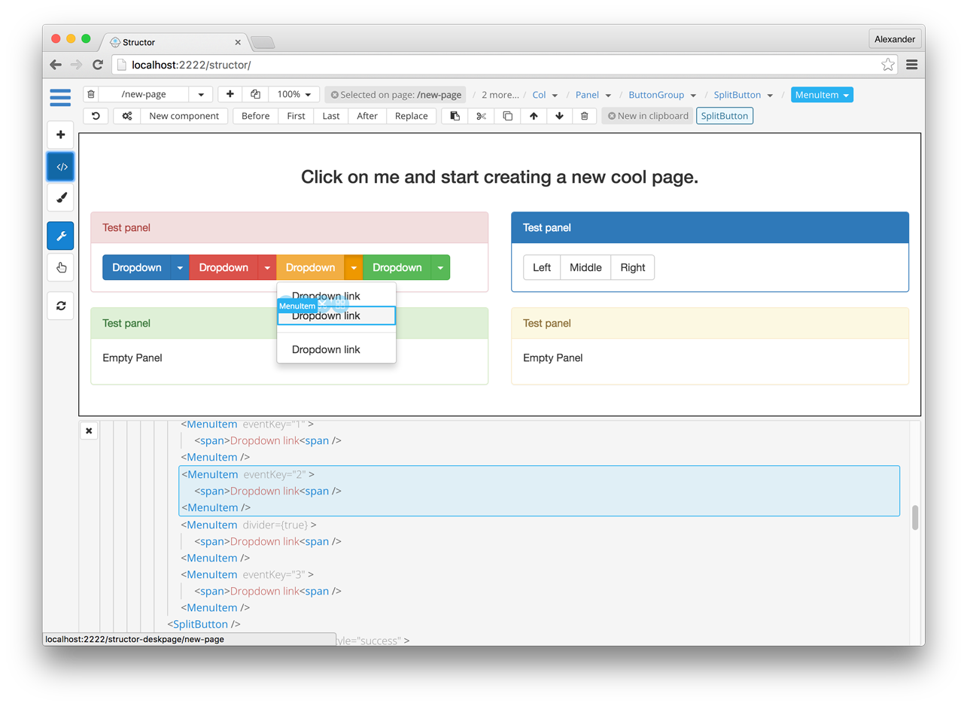
Task: Click the Right button in the blue panel
Action: pyautogui.click(x=633, y=267)
